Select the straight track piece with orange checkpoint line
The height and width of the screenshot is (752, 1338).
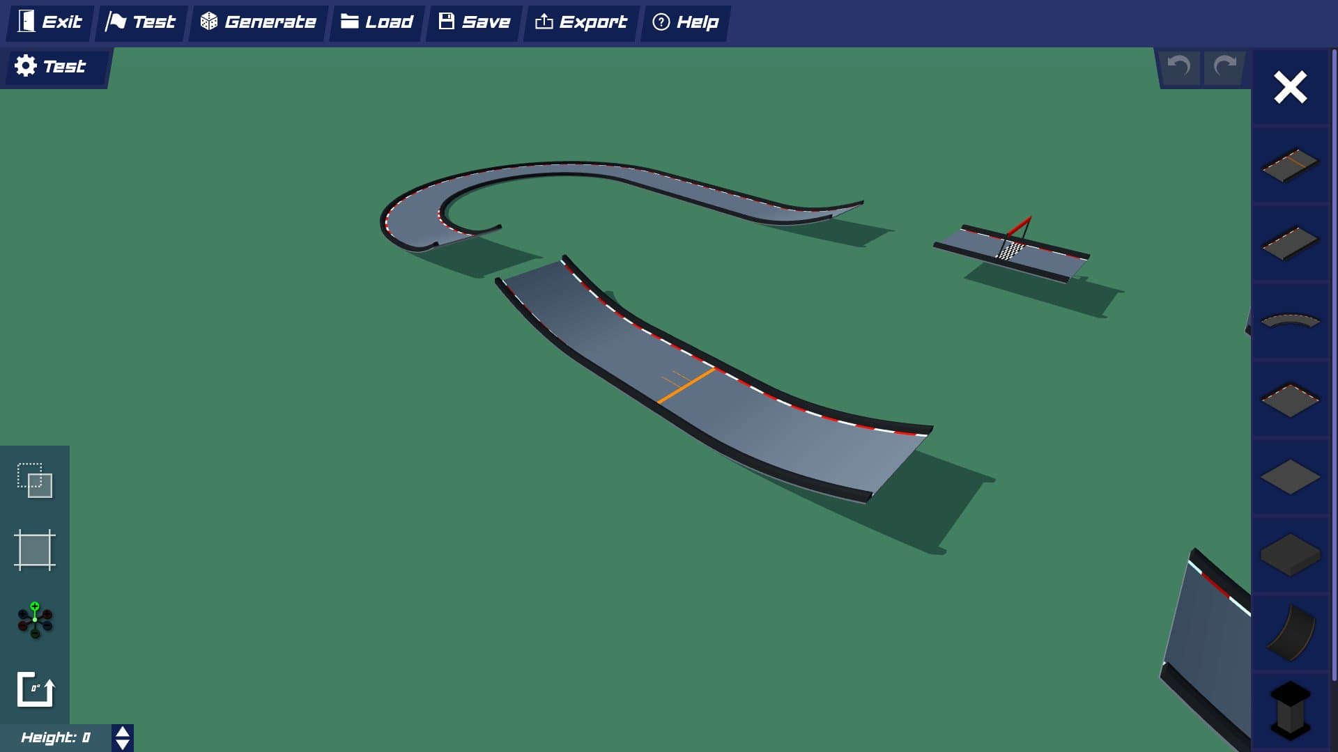pos(1290,165)
